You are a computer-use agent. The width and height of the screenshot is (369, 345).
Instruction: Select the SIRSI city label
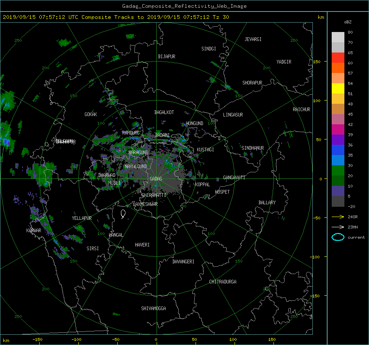93,249
